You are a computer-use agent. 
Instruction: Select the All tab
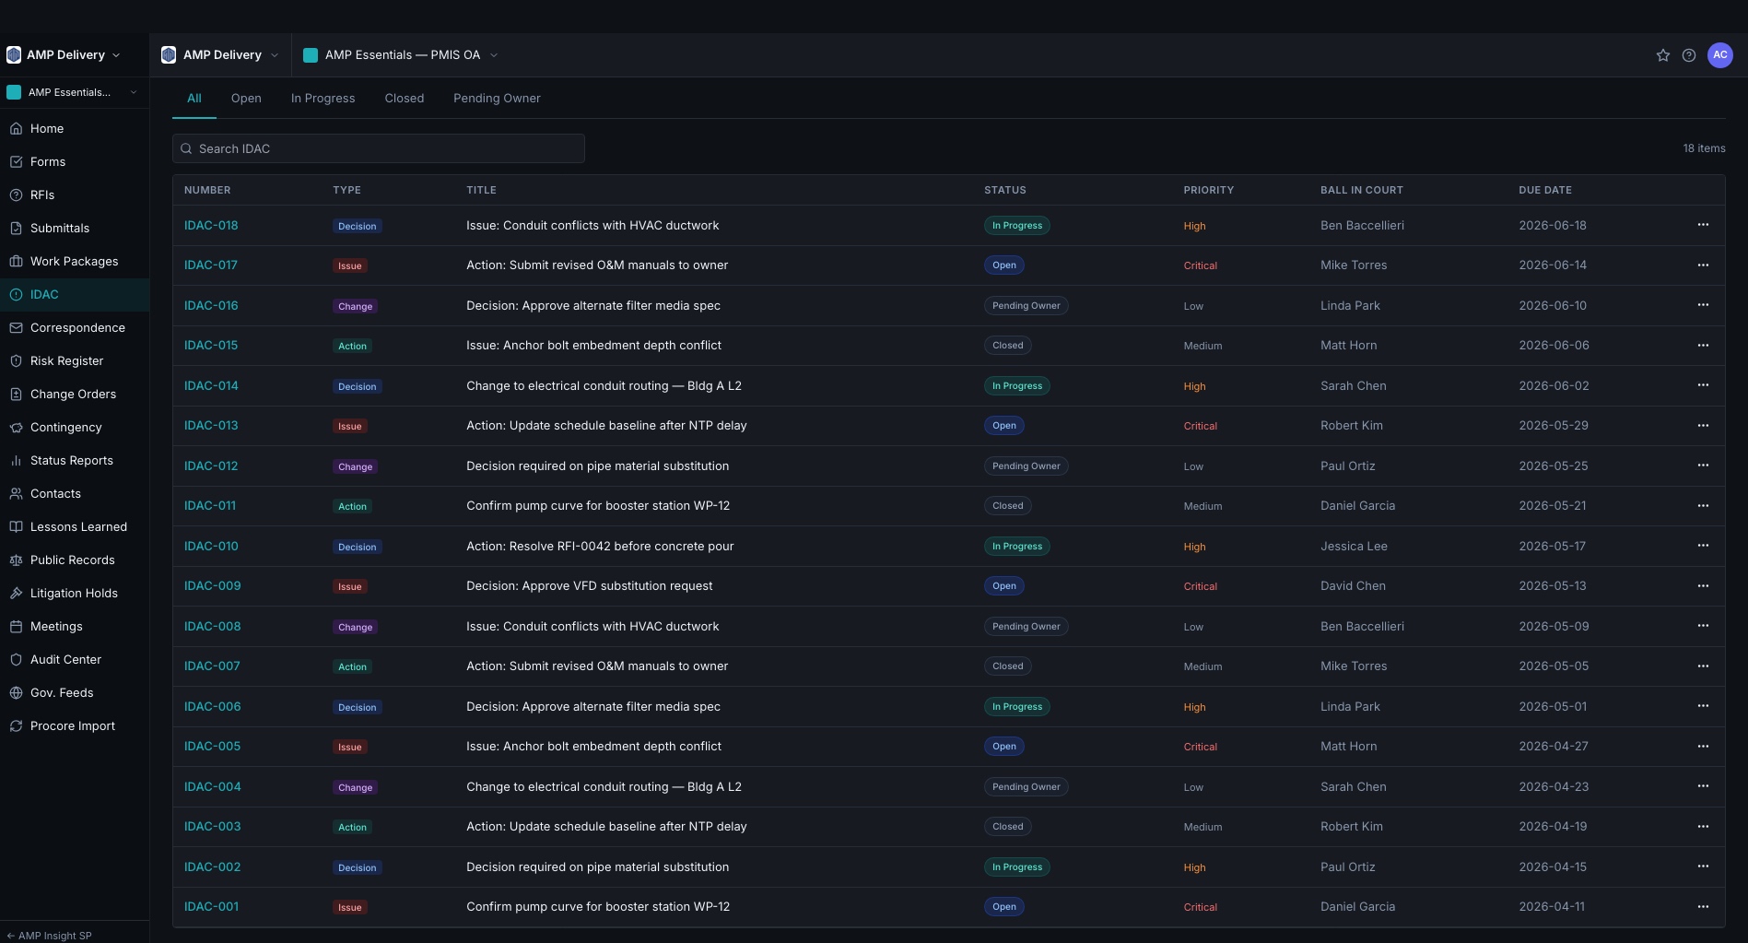(x=194, y=99)
